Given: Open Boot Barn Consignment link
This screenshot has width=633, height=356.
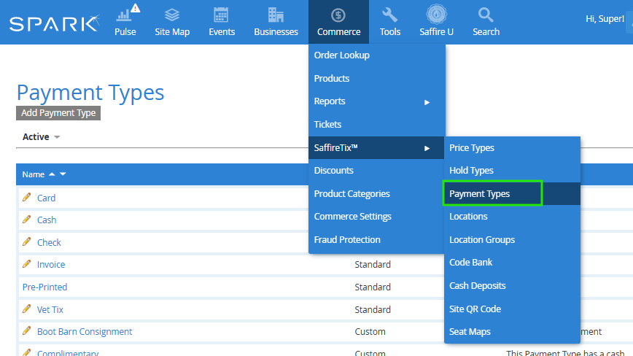Looking at the screenshot, I should pos(85,331).
